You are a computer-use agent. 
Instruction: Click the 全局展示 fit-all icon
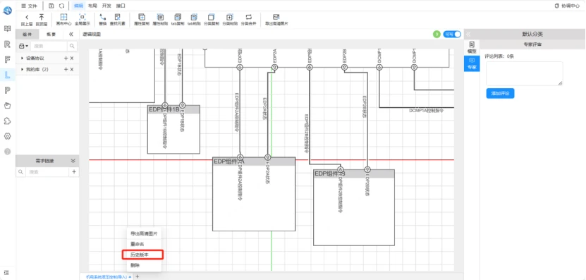pyautogui.click(x=83, y=17)
